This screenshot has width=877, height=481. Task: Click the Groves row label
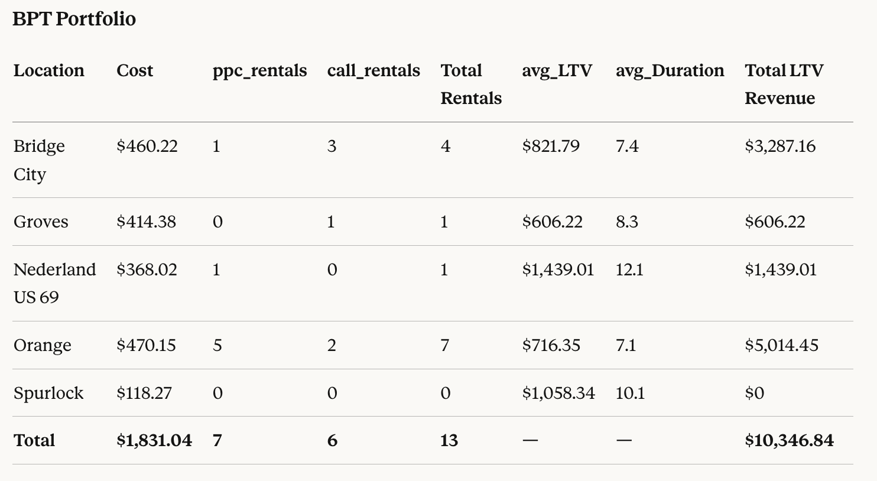(41, 222)
